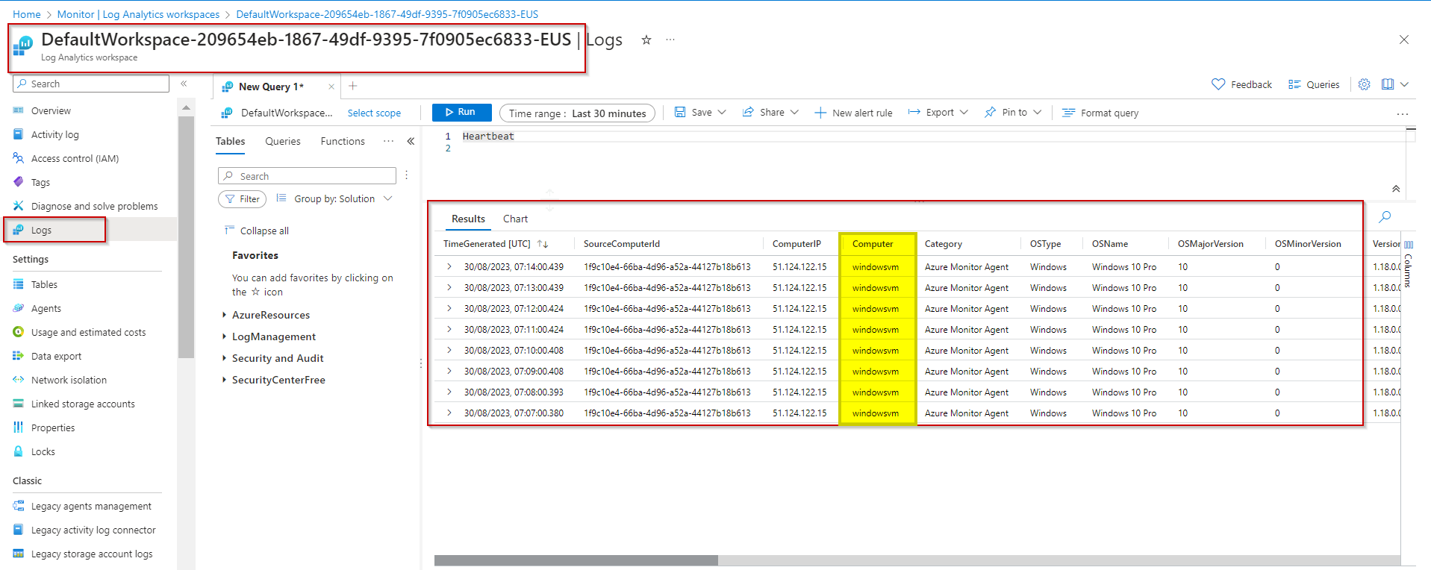
Task: Open Legacy agents management
Action: (x=91, y=506)
